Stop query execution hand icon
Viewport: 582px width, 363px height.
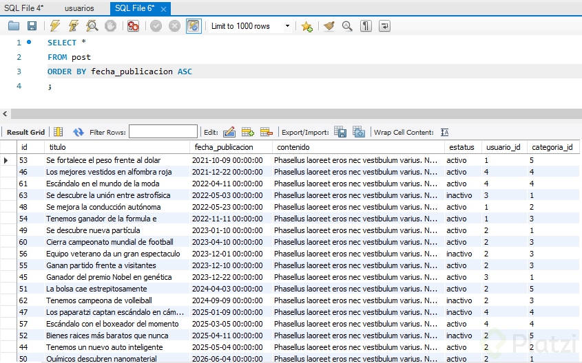point(110,26)
